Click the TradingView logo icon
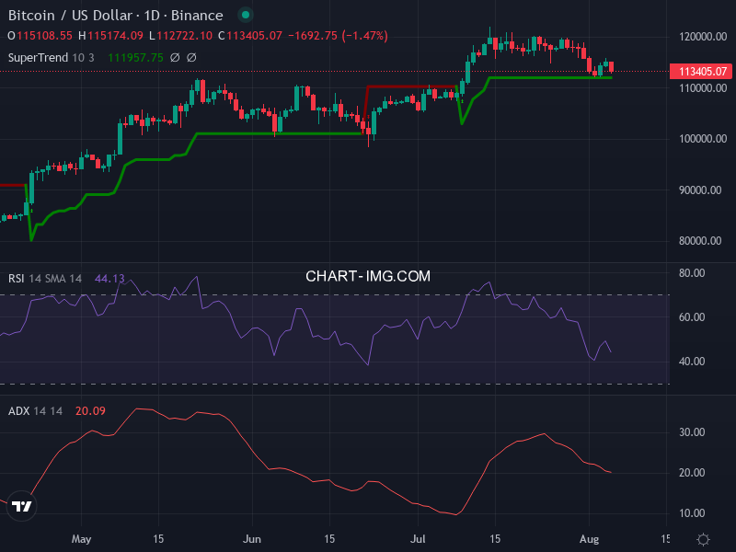Screen dimensions: 736x552 click(21, 506)
